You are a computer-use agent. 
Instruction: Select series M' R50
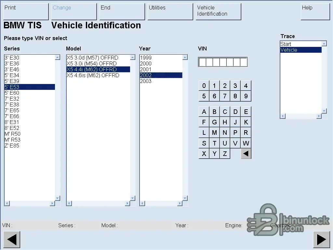30,134
